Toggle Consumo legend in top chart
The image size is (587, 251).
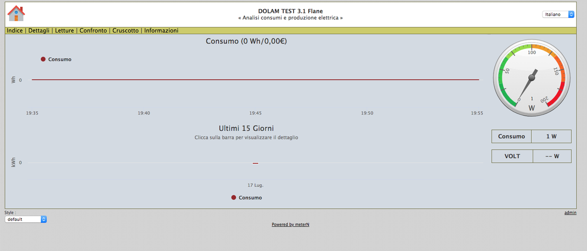point(56,59)
